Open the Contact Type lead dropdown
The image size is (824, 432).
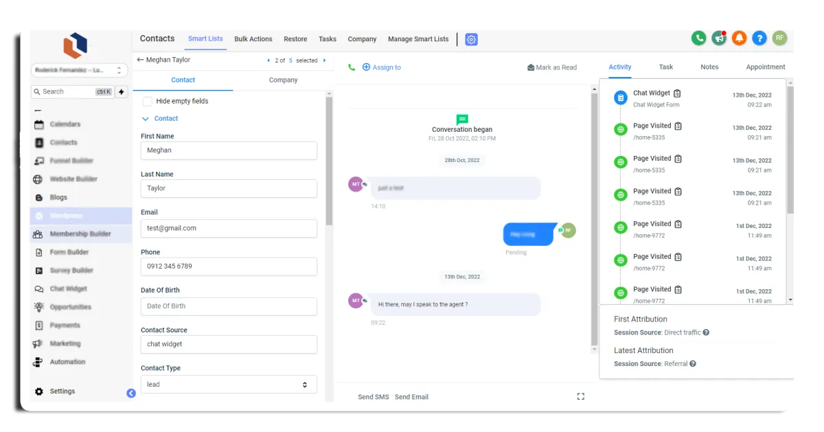(x=229, y=385)
